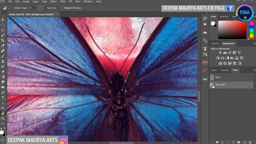The width and height of the screenshot is (256, 144).
Task: Delete current path trash icon
Action: pyautogui.click(x=250, y=142)
